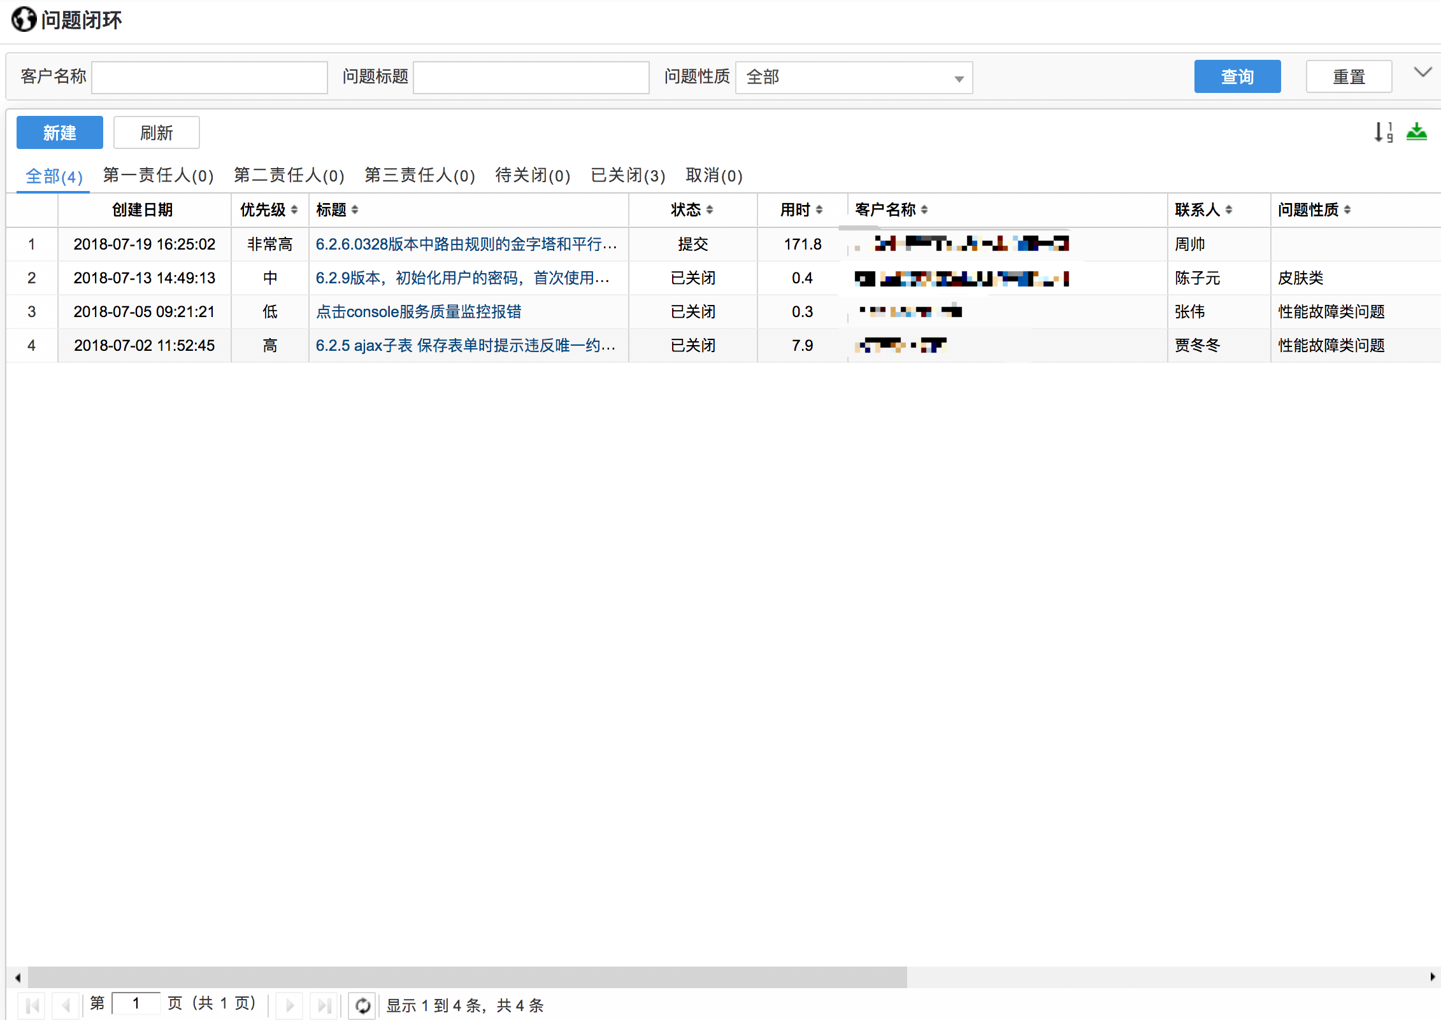Focus the 问题标题 input field

[531, 78]
